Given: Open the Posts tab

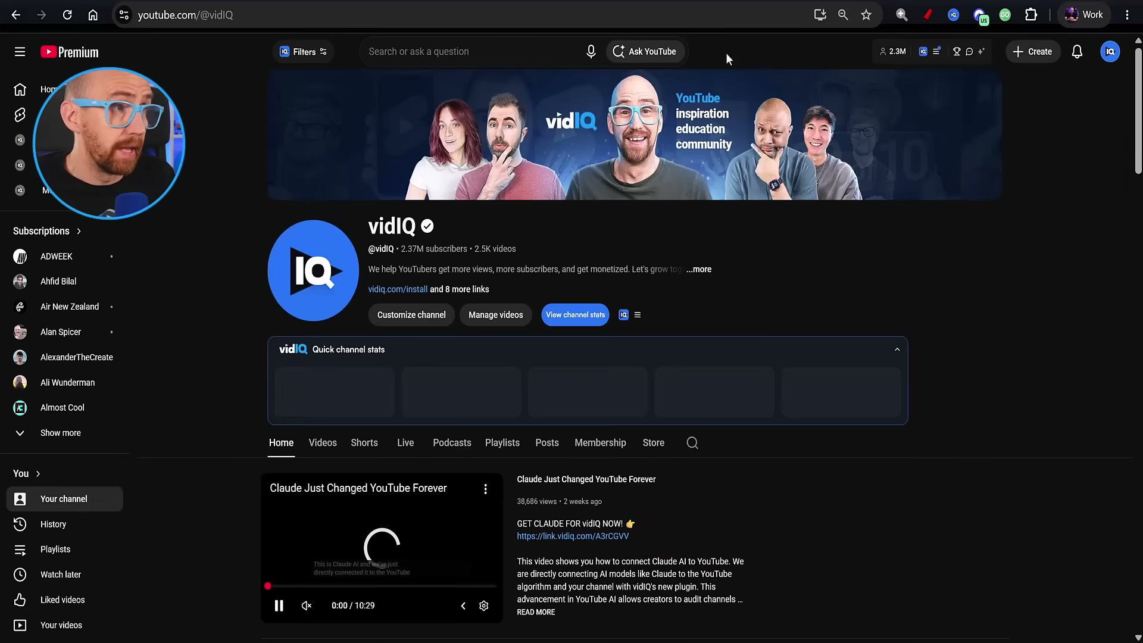Looking at the screenshot, I should pyautogui.click(x=546, y=443).
